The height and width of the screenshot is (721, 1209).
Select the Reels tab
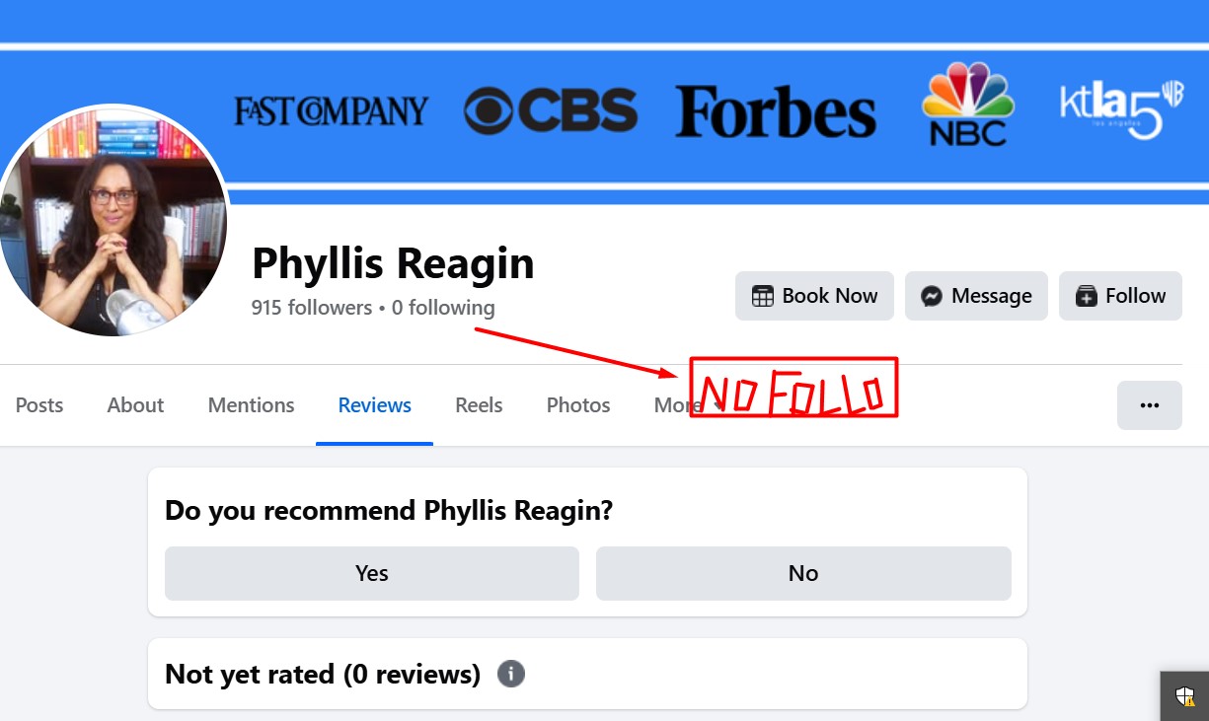pos(479,405)
